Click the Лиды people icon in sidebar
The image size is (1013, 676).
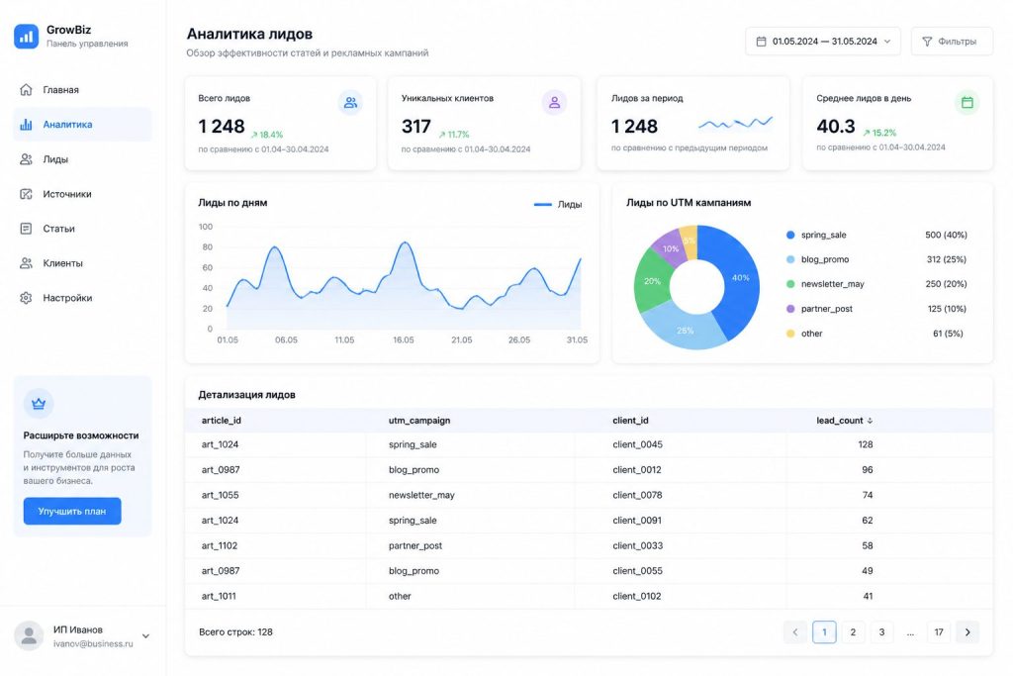click(x=26, y=159)
